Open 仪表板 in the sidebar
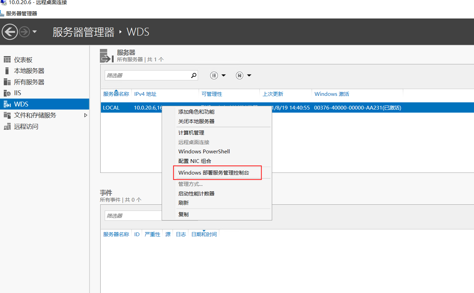This screenshot has width=474, height=293. [23, 60]
